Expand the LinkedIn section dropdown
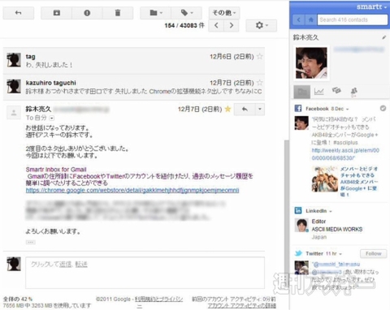 pos(331,211)
